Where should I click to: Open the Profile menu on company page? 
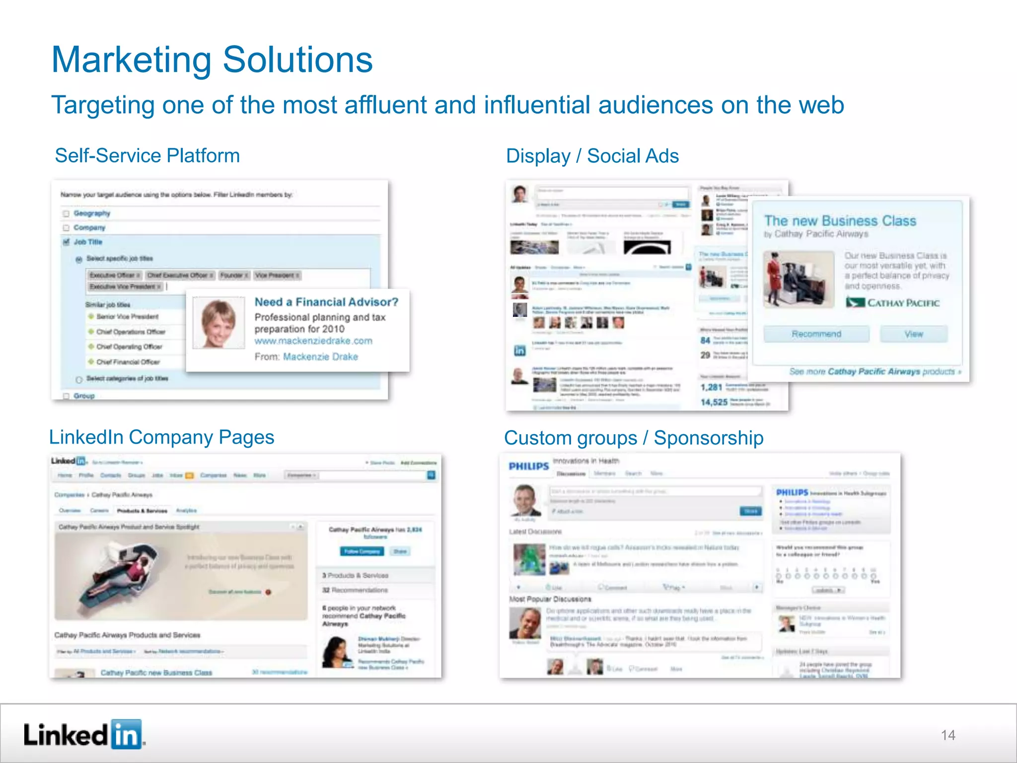click(x=86, y=475)
